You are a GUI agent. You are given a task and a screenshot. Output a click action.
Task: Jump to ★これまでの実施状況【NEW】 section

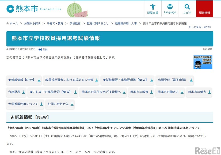pyautogui.click(x=53, y=92)
